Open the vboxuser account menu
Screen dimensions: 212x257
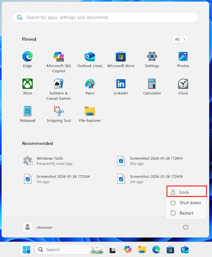point(38,227)
